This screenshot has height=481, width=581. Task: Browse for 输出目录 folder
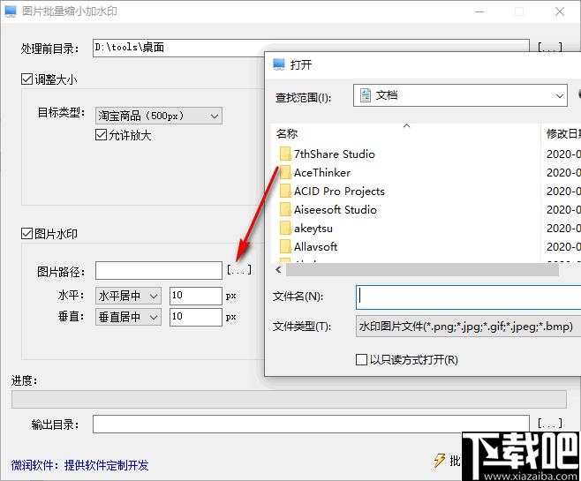coord(550,424)
